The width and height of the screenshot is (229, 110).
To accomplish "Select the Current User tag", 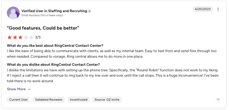I will [x=18, y=99].
